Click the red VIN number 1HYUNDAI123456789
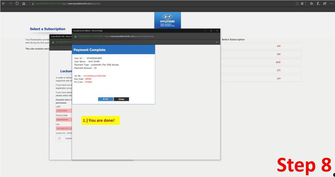Screen dimensions: 335x177 tap(94, 76)
